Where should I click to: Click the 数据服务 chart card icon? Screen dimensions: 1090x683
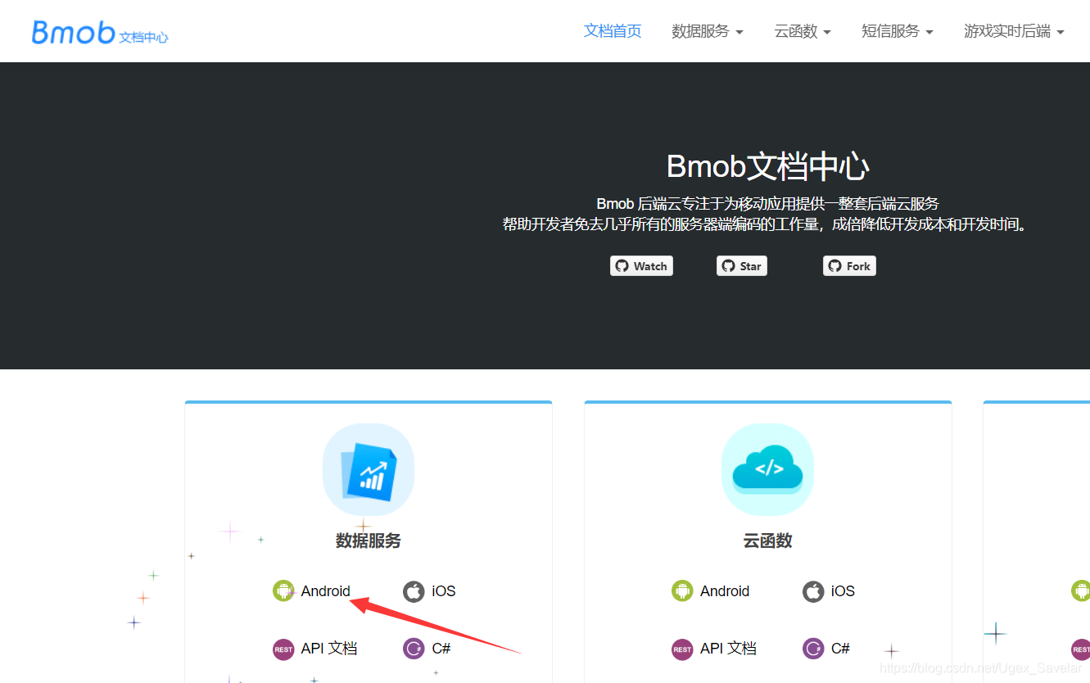pos(369,470)
